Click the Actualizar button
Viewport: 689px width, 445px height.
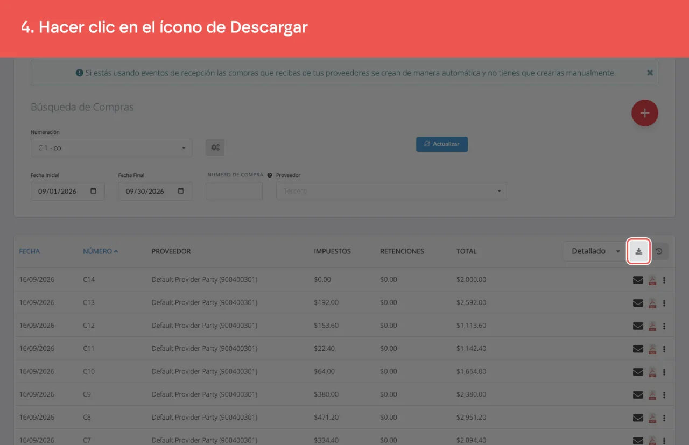pos(442,144)
